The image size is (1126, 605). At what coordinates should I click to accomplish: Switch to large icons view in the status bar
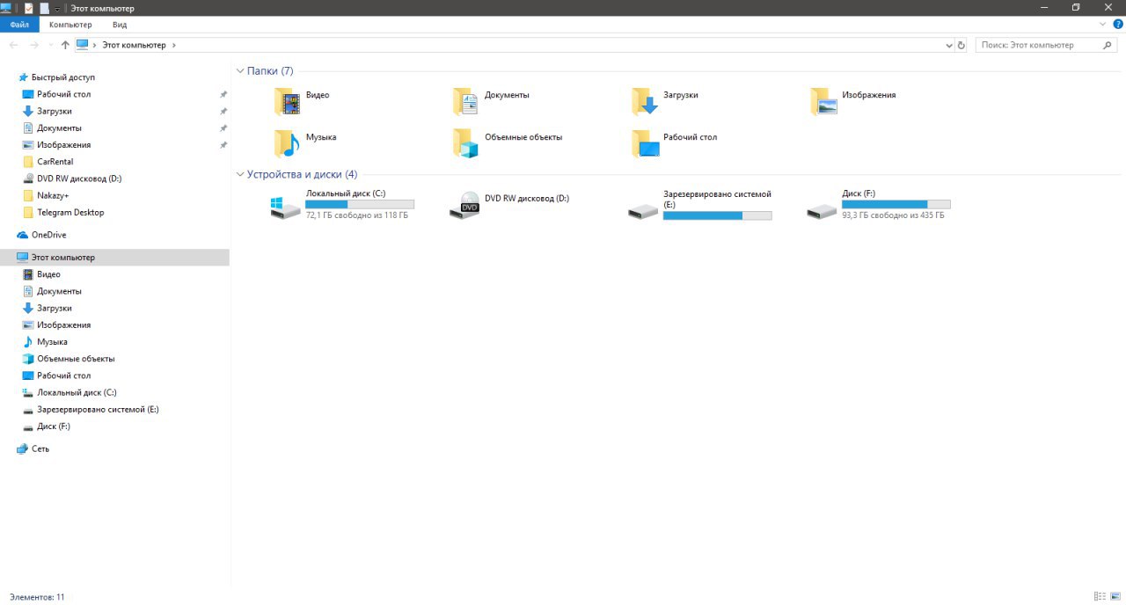(x=1115, y=597)
